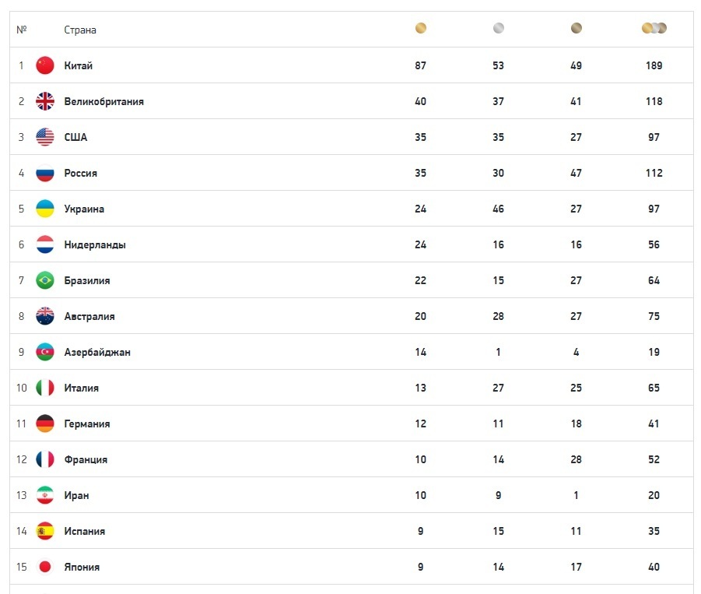Image resolution: width=701 pixels, height=594 pixels.
Task: Click the Brazil flag icon
Action: pyautogui.click(x=45, y=280)
